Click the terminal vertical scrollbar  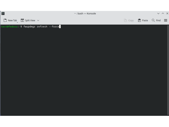coord(168,70)
